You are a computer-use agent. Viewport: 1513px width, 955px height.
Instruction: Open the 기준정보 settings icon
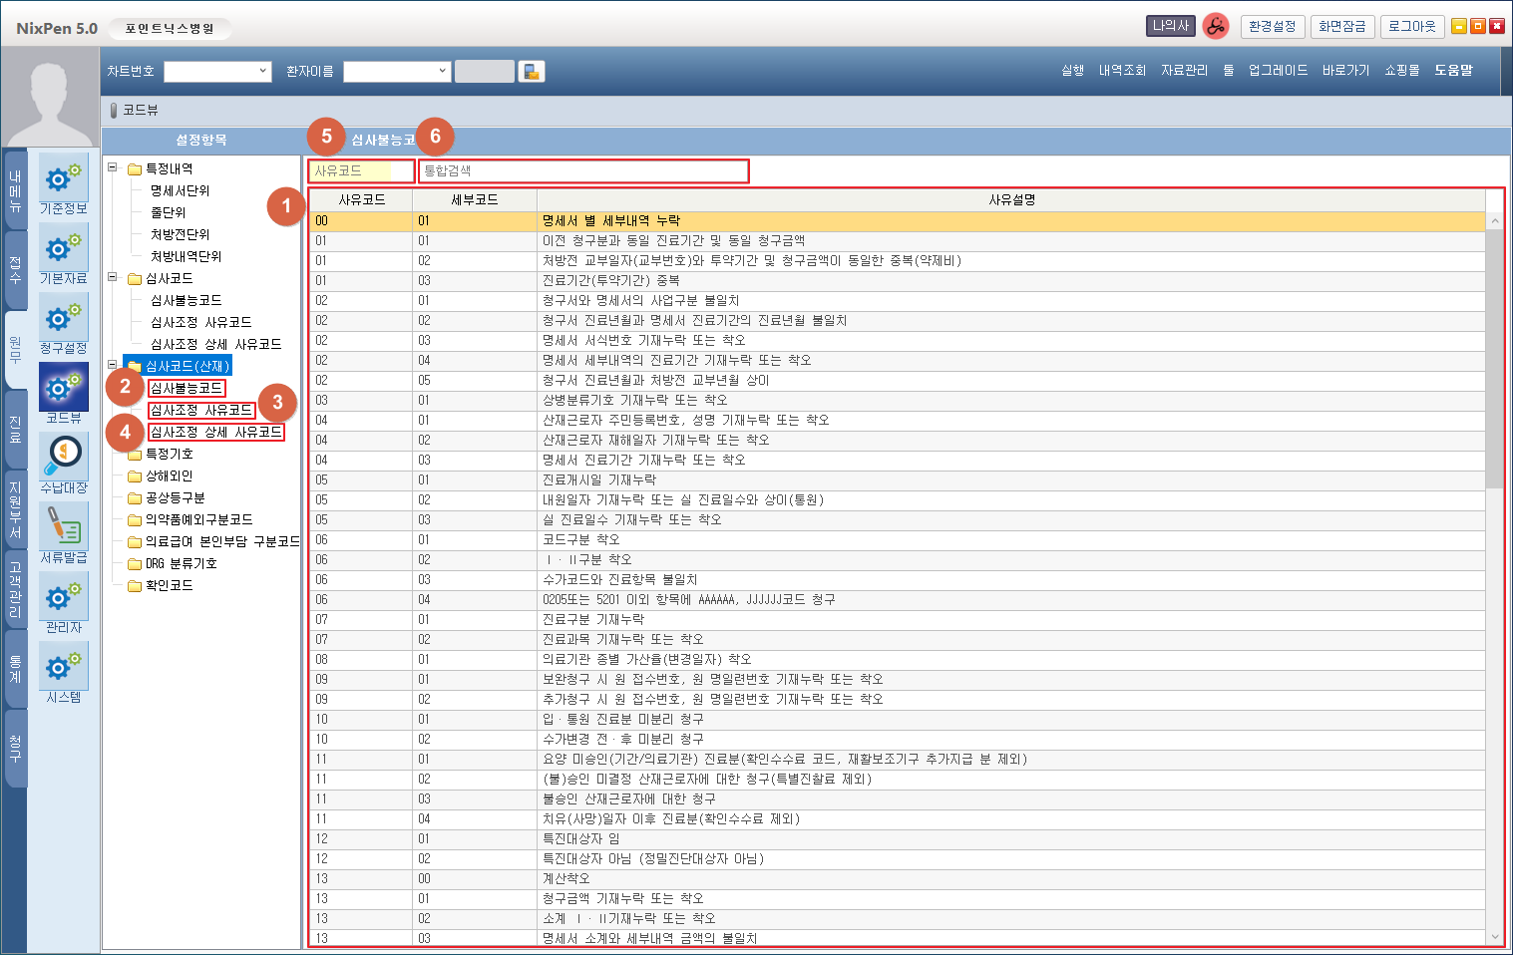[x=63, y=179]
